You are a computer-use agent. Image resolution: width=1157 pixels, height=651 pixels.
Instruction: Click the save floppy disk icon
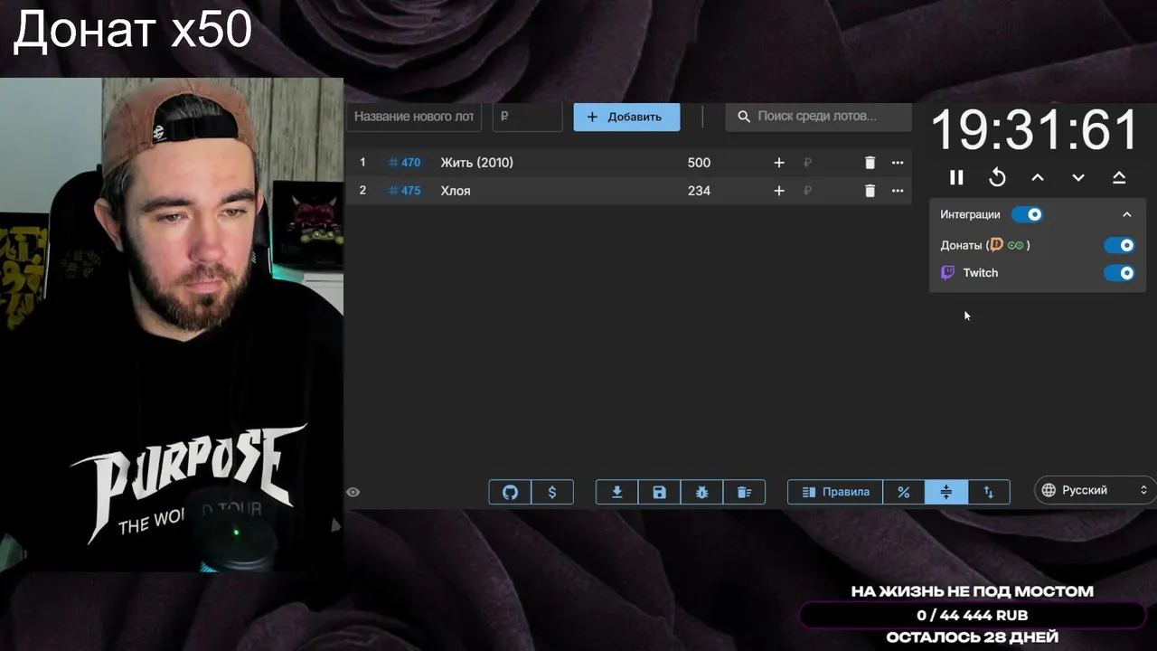click(x=660, y=492)
